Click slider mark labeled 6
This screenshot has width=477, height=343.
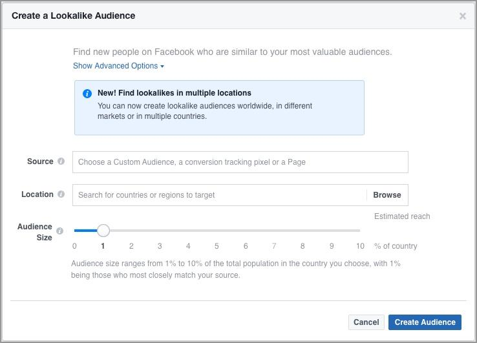pyautogui.click(x=246, y=245)
